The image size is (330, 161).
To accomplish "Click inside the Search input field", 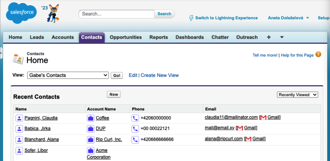I will 116,14.
